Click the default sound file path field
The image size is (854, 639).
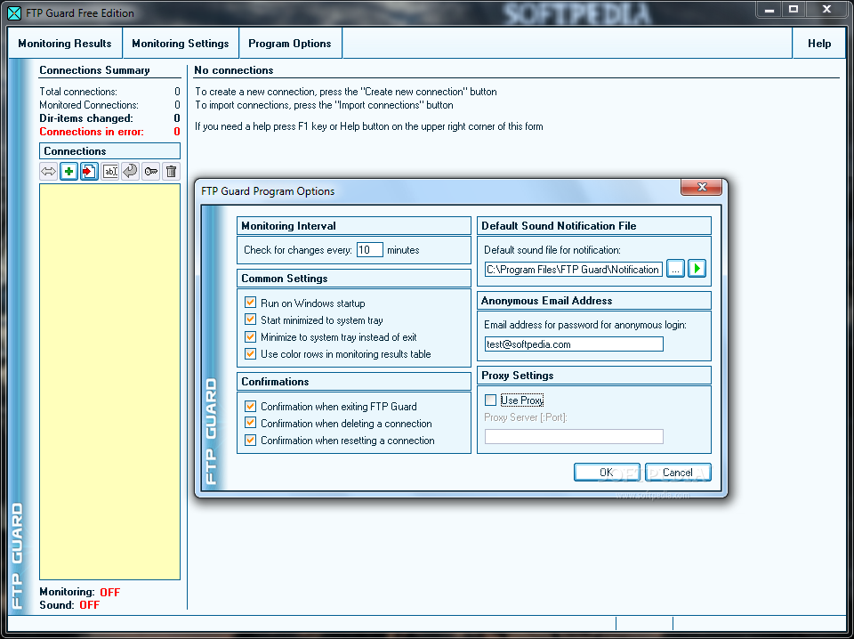574,269
